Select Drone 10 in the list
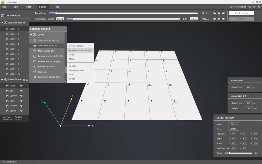Image resolution: width=262 pixels, height=164 pixels. pos(14,74)
